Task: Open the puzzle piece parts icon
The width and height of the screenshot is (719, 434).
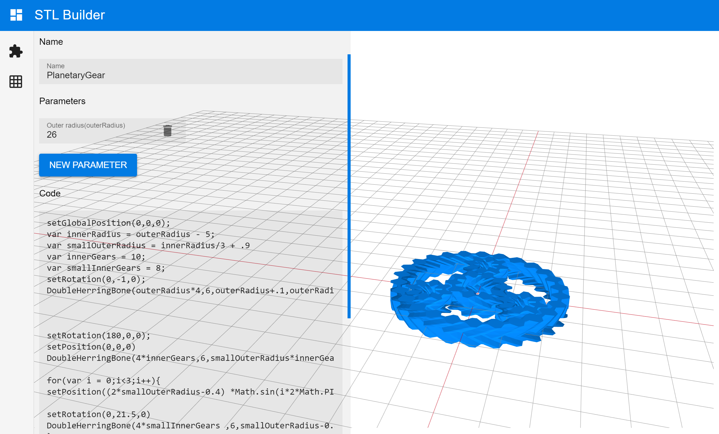Action: click(16, 51)
